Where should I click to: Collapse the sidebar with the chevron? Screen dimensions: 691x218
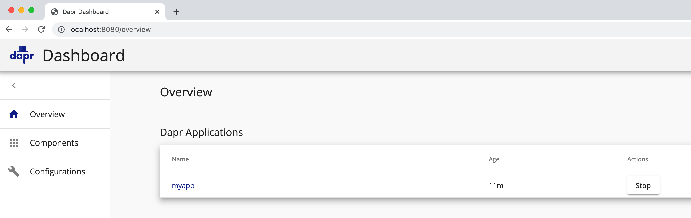point(14,85)
